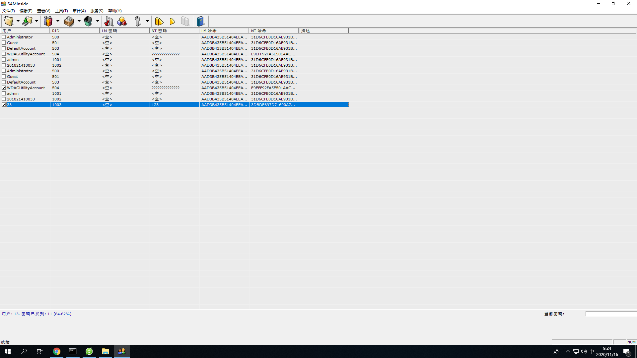Open the 工具(T) menu

61,11
